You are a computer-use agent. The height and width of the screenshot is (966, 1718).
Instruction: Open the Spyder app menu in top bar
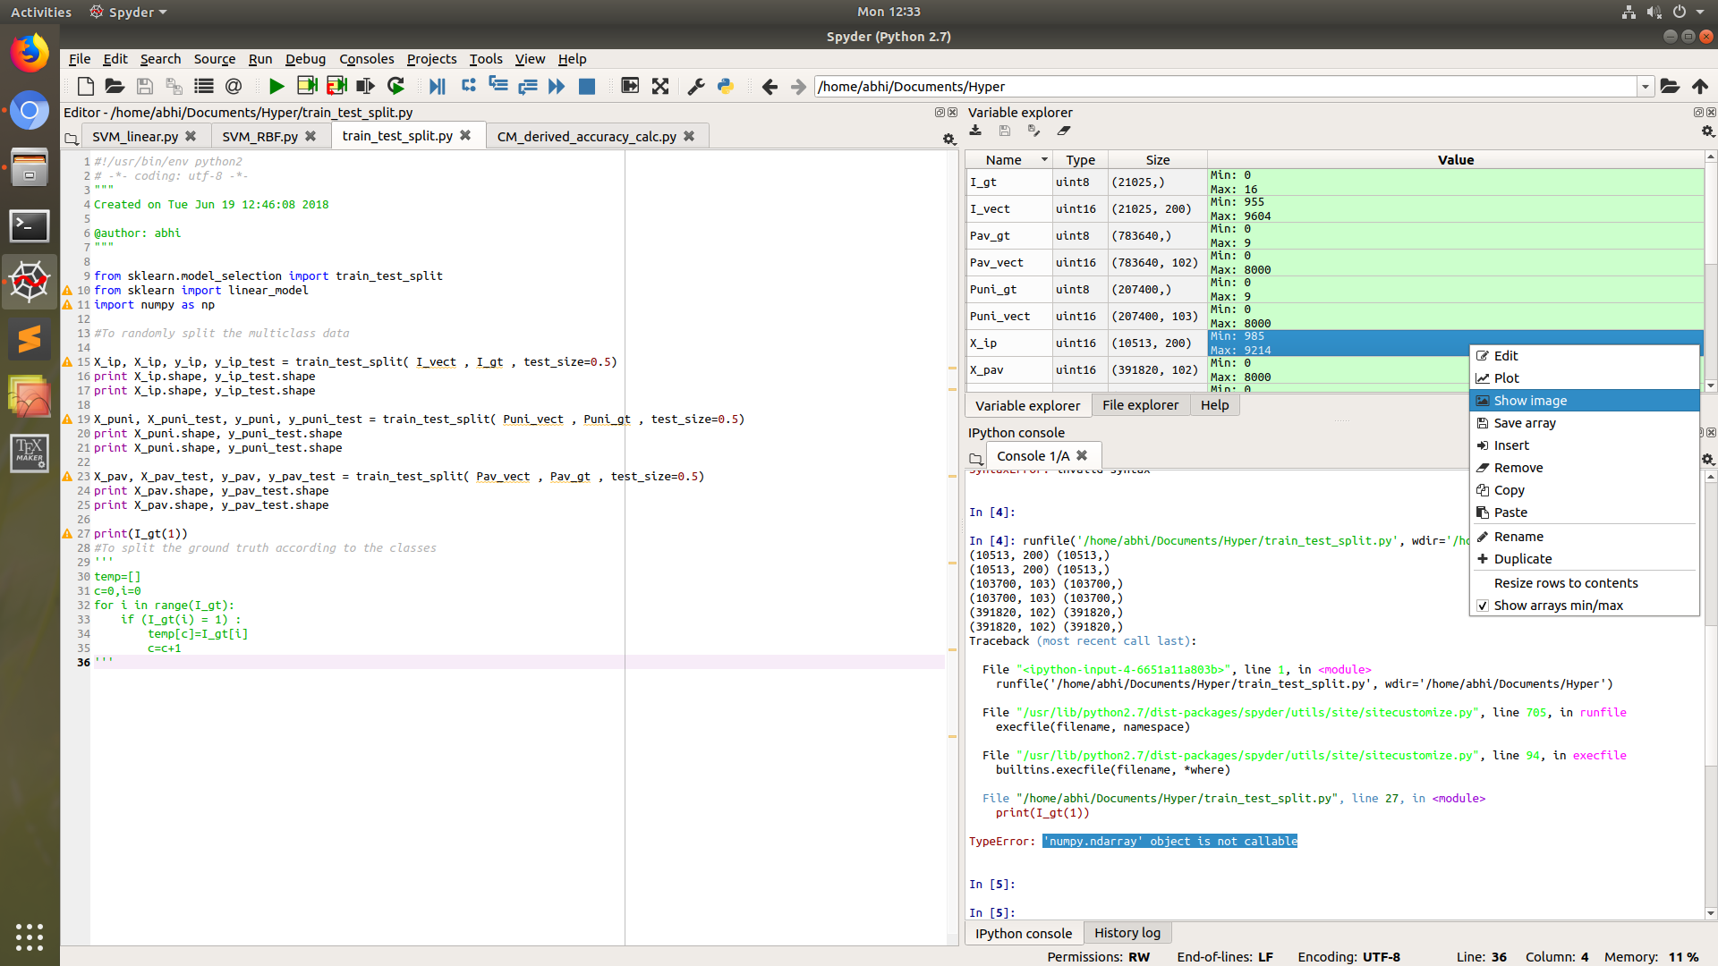(x=129, y=12)
